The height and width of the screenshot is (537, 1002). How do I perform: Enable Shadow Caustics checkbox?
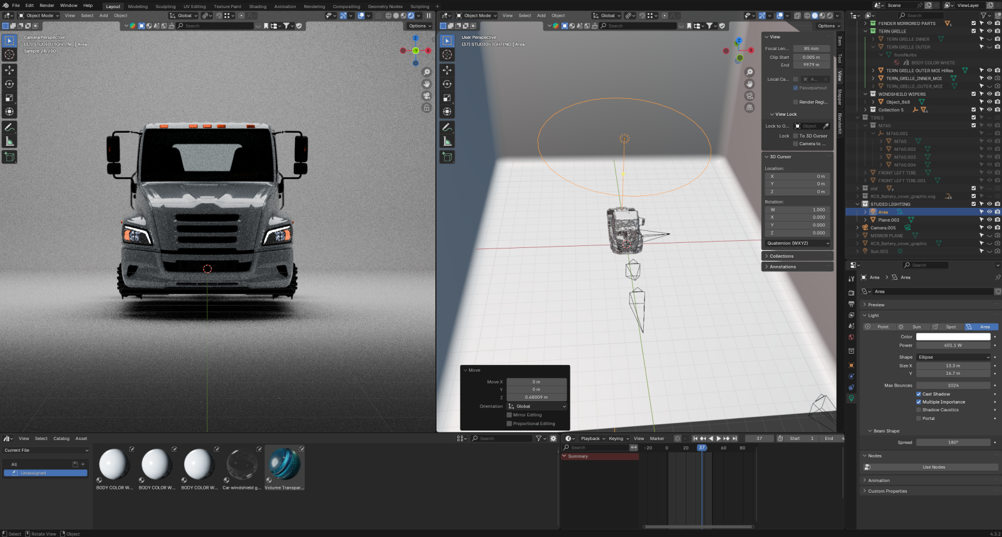click(x=919, y=410)
